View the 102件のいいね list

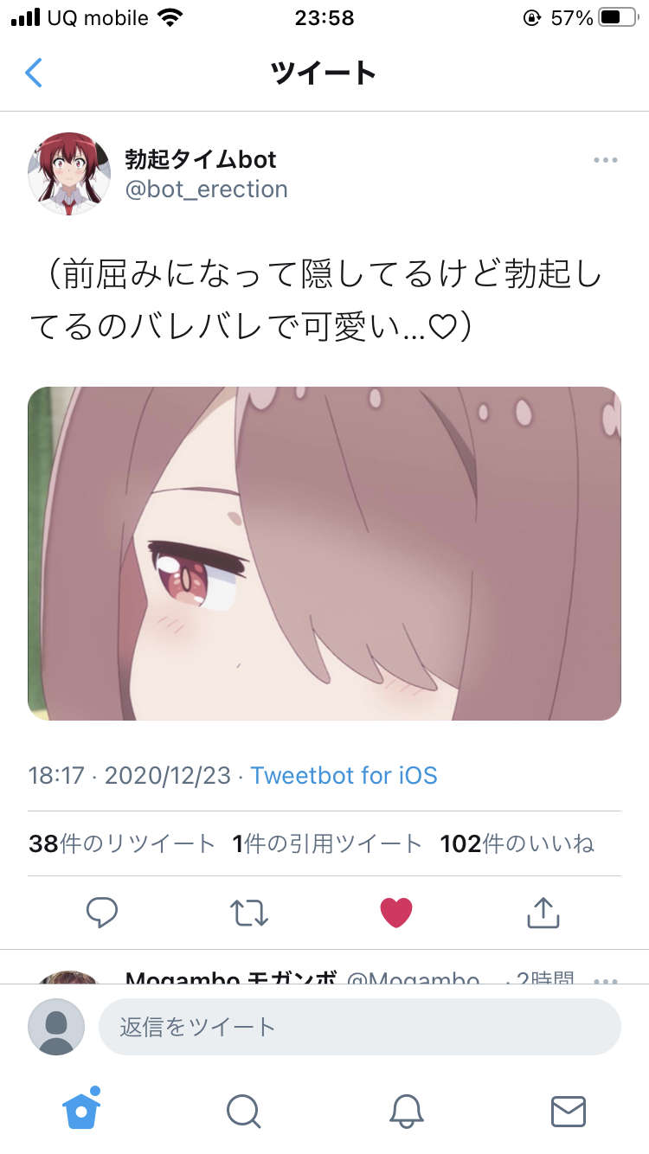click(517, 843)
